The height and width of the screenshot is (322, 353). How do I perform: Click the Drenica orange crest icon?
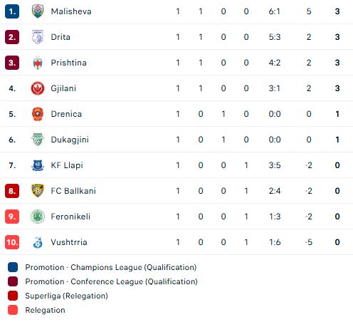tap(38, 114)
